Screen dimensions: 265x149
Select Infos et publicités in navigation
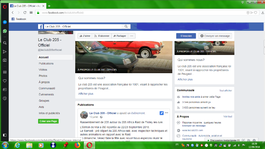tap(49, 113)
